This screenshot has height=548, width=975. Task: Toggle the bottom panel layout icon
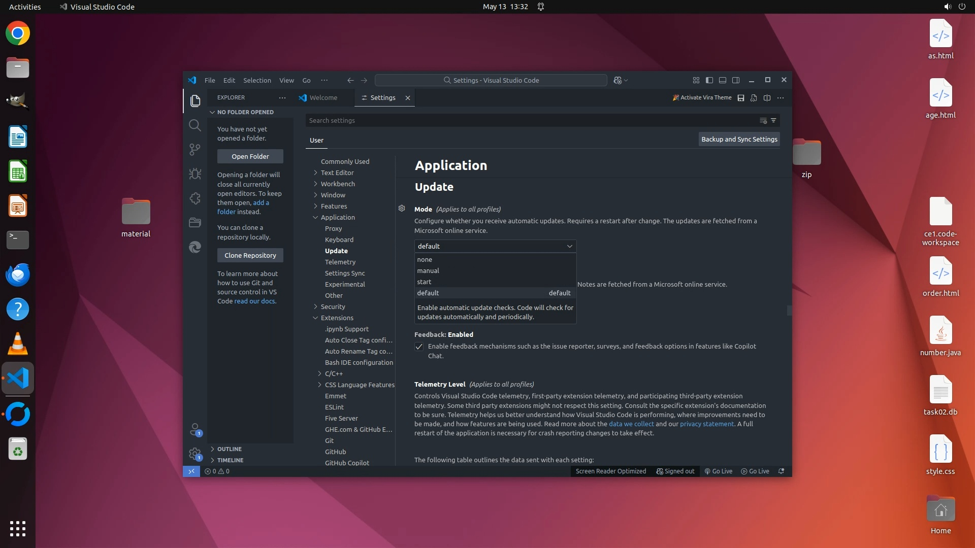point(723,80)
